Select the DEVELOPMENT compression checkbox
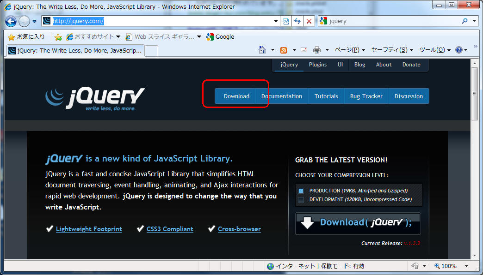483x275 pixels. point(301,200)
